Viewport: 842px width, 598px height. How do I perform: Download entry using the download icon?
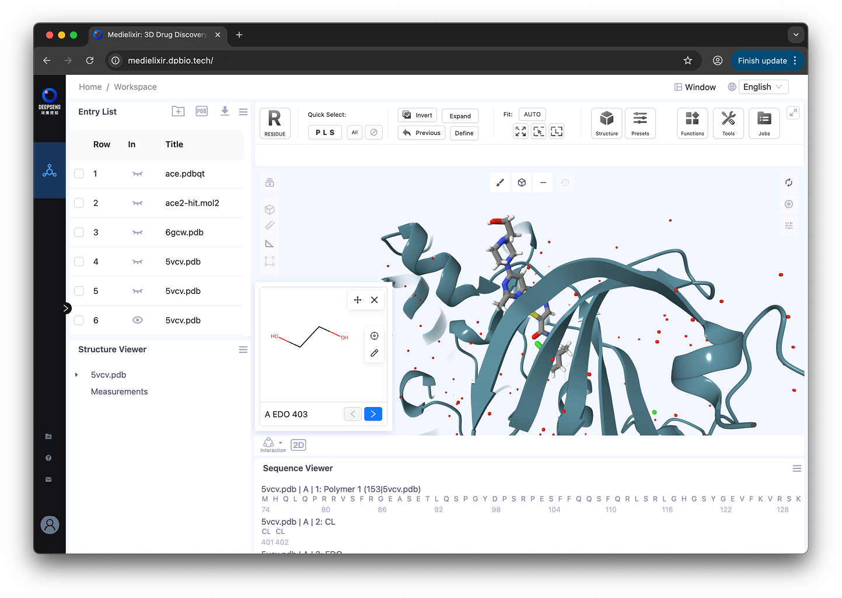coord(225,112)
